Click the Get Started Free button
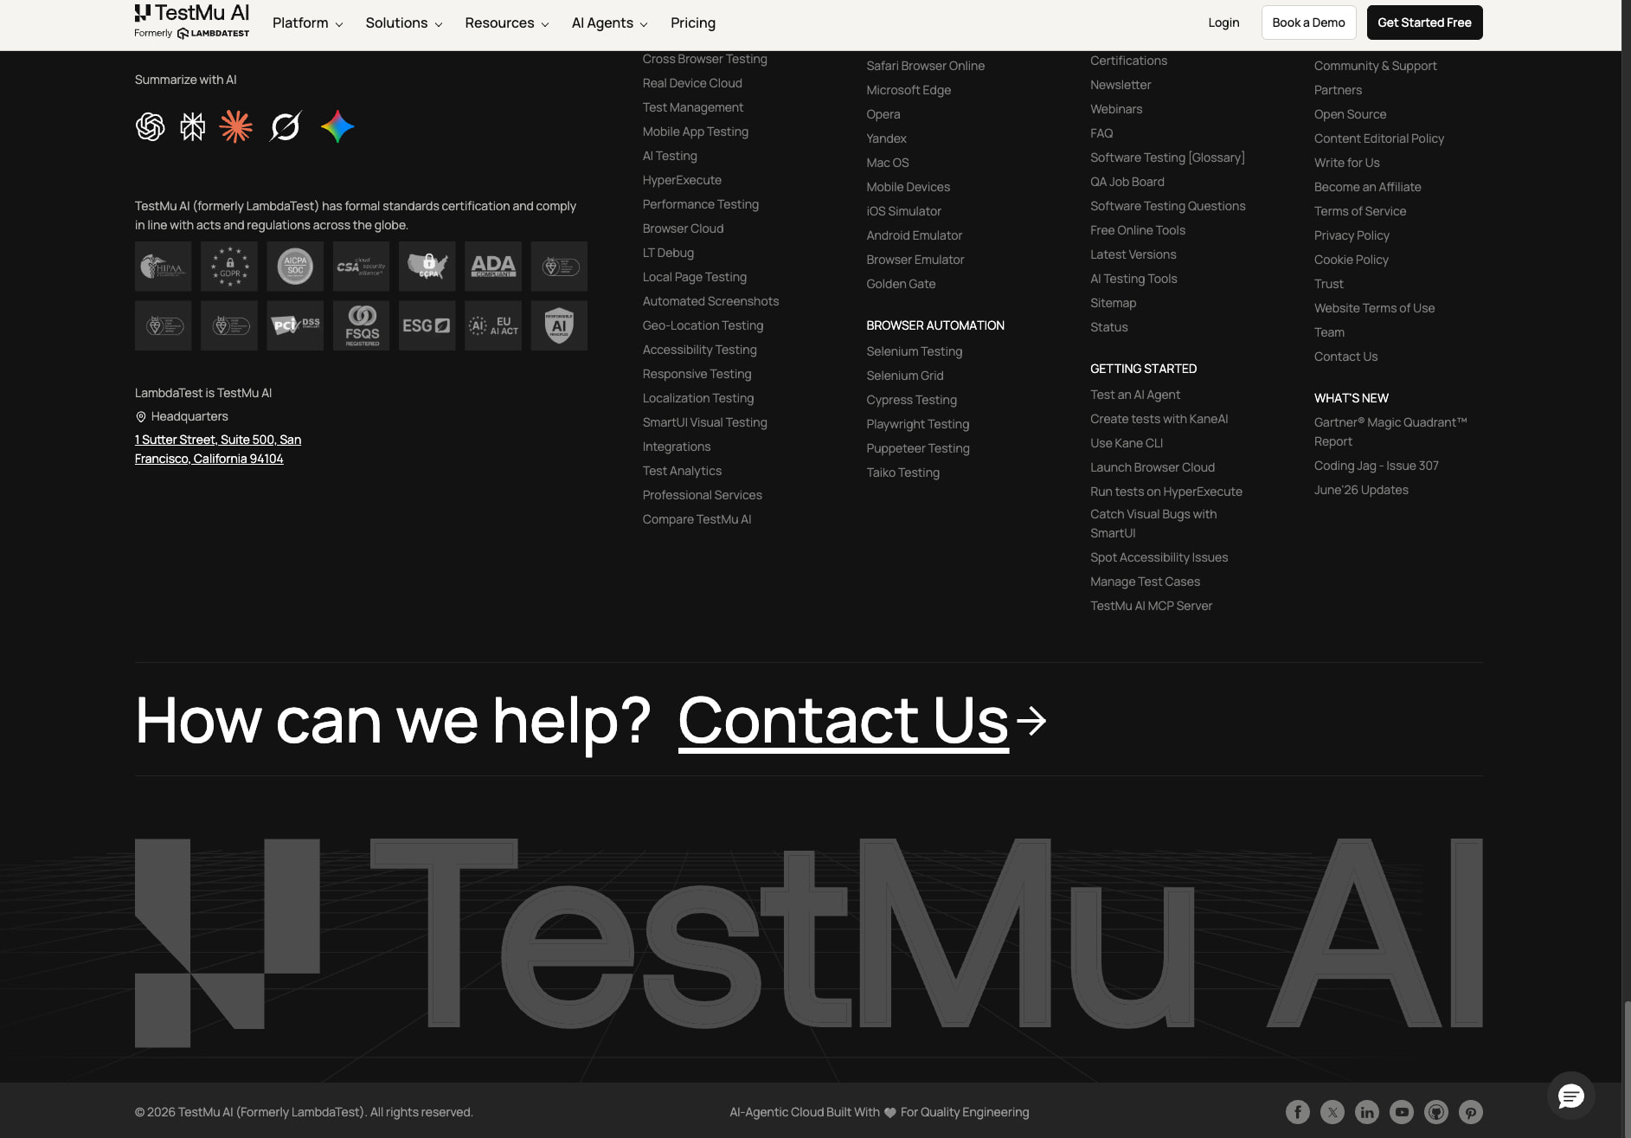Image resolution: width=1631 pixels, height=1138 pixels. point(1424,23)
